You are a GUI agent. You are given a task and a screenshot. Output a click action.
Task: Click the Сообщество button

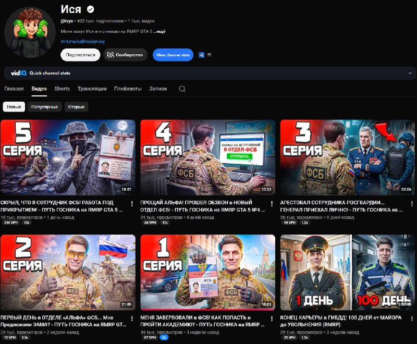tap(125, 55)
